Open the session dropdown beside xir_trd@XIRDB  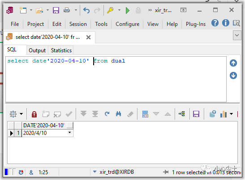(x=95, y=172)
